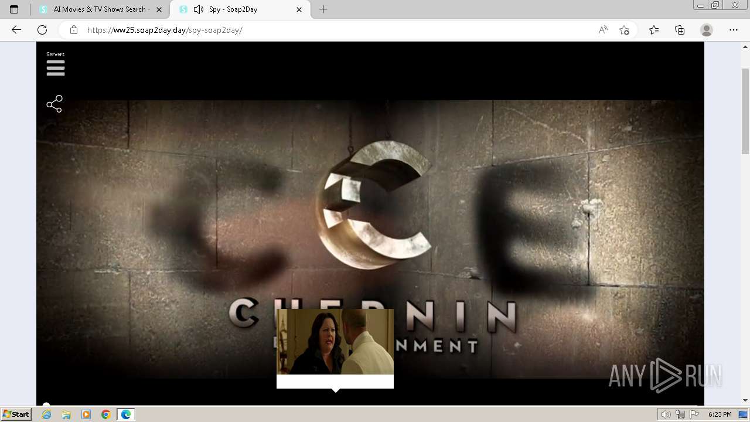Select Microsoft Edge taskbar button
The image size is (750, 422).
click(x=126, y=414)
